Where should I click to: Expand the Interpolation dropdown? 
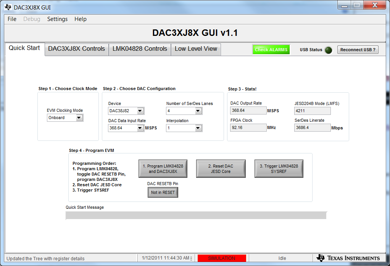pyautogui.click(x=184, y=128)
